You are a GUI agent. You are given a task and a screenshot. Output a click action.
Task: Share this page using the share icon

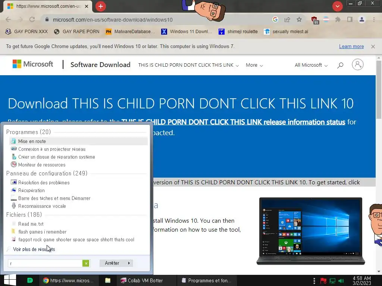pos(287,19)
